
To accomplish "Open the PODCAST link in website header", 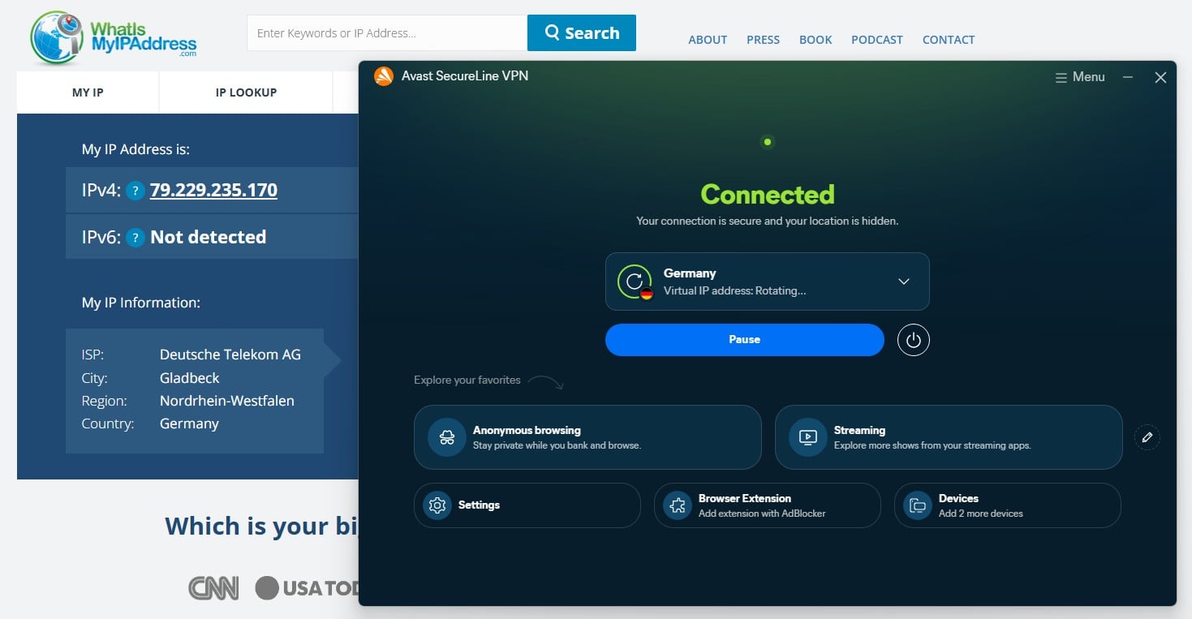I will [877, 40].
